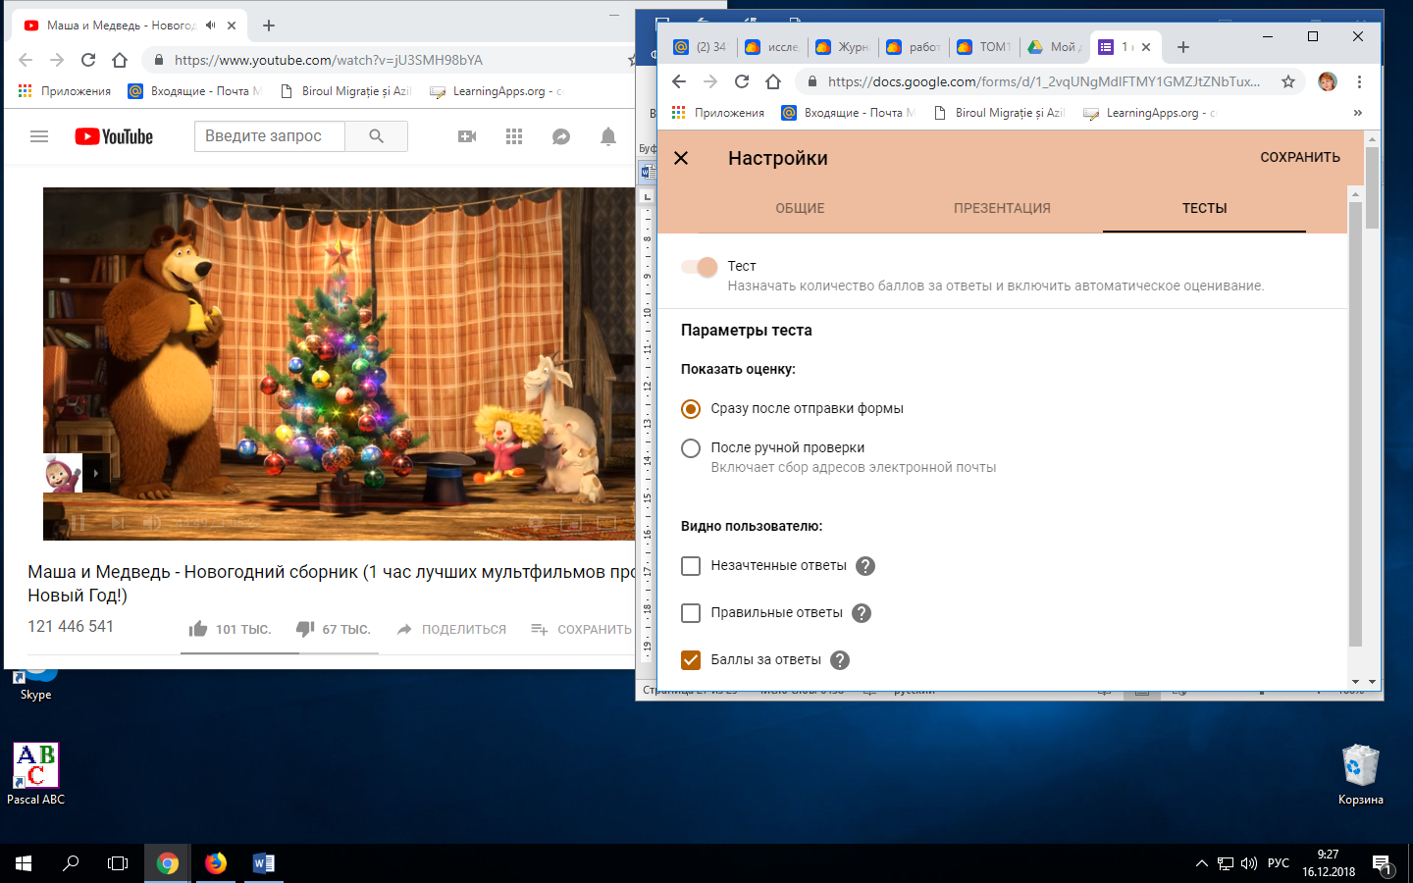Switch to ПРЕЗЕНТАЦИЯ settings tab
The image size is (1413, 883).
click(1002, 208)
